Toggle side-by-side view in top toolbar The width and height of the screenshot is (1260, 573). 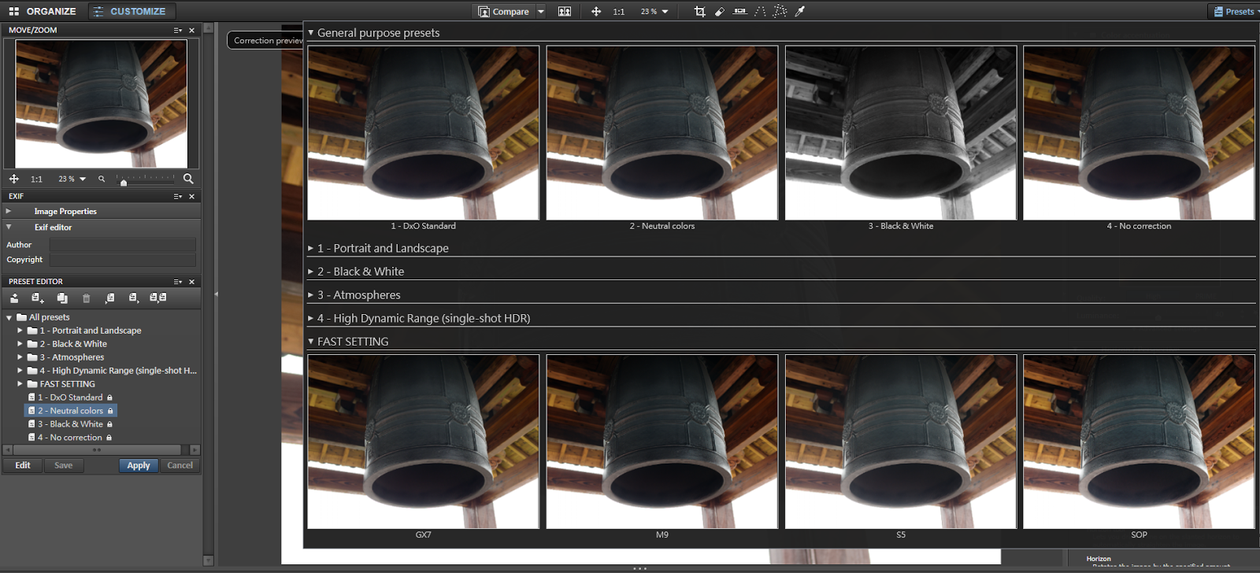click(x=565, y=11)
